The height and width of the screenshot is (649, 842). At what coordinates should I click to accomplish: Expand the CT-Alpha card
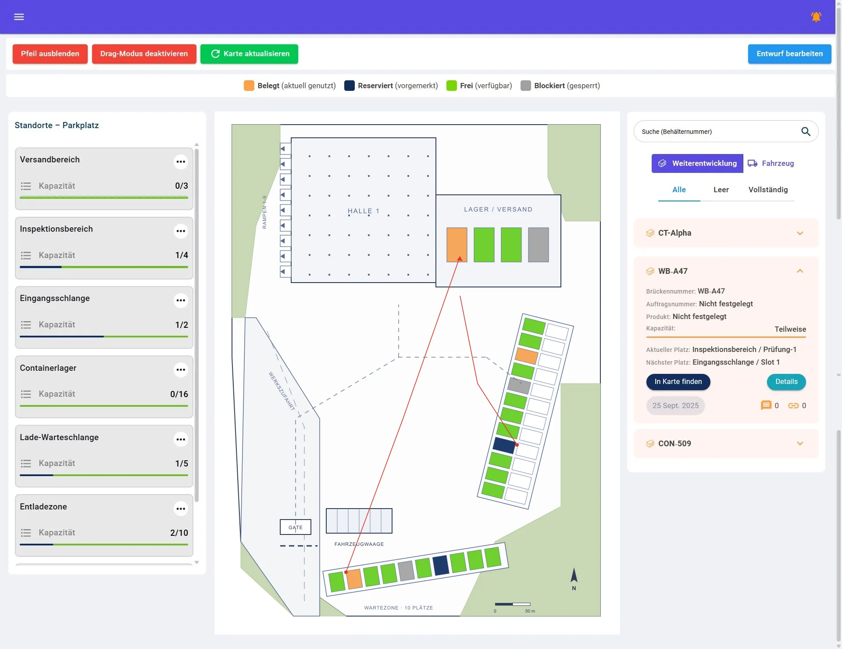(800, 233)
